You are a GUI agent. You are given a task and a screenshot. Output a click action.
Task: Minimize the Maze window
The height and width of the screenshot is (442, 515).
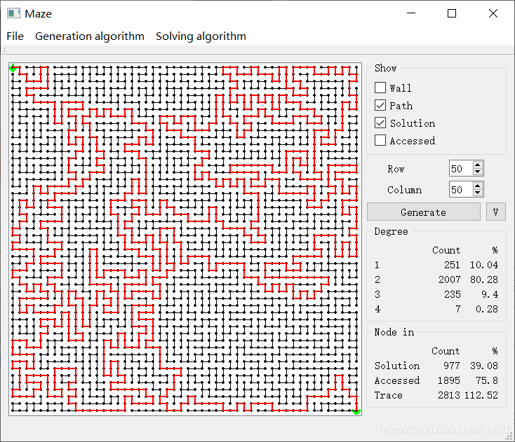point(411,13)
